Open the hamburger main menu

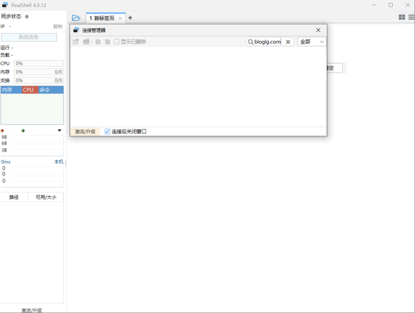pos(410,17)
